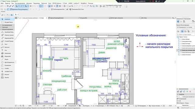Select 1. Схема монтажа in view tree
This screenshot has width=195, height=109.
point(185,44)
